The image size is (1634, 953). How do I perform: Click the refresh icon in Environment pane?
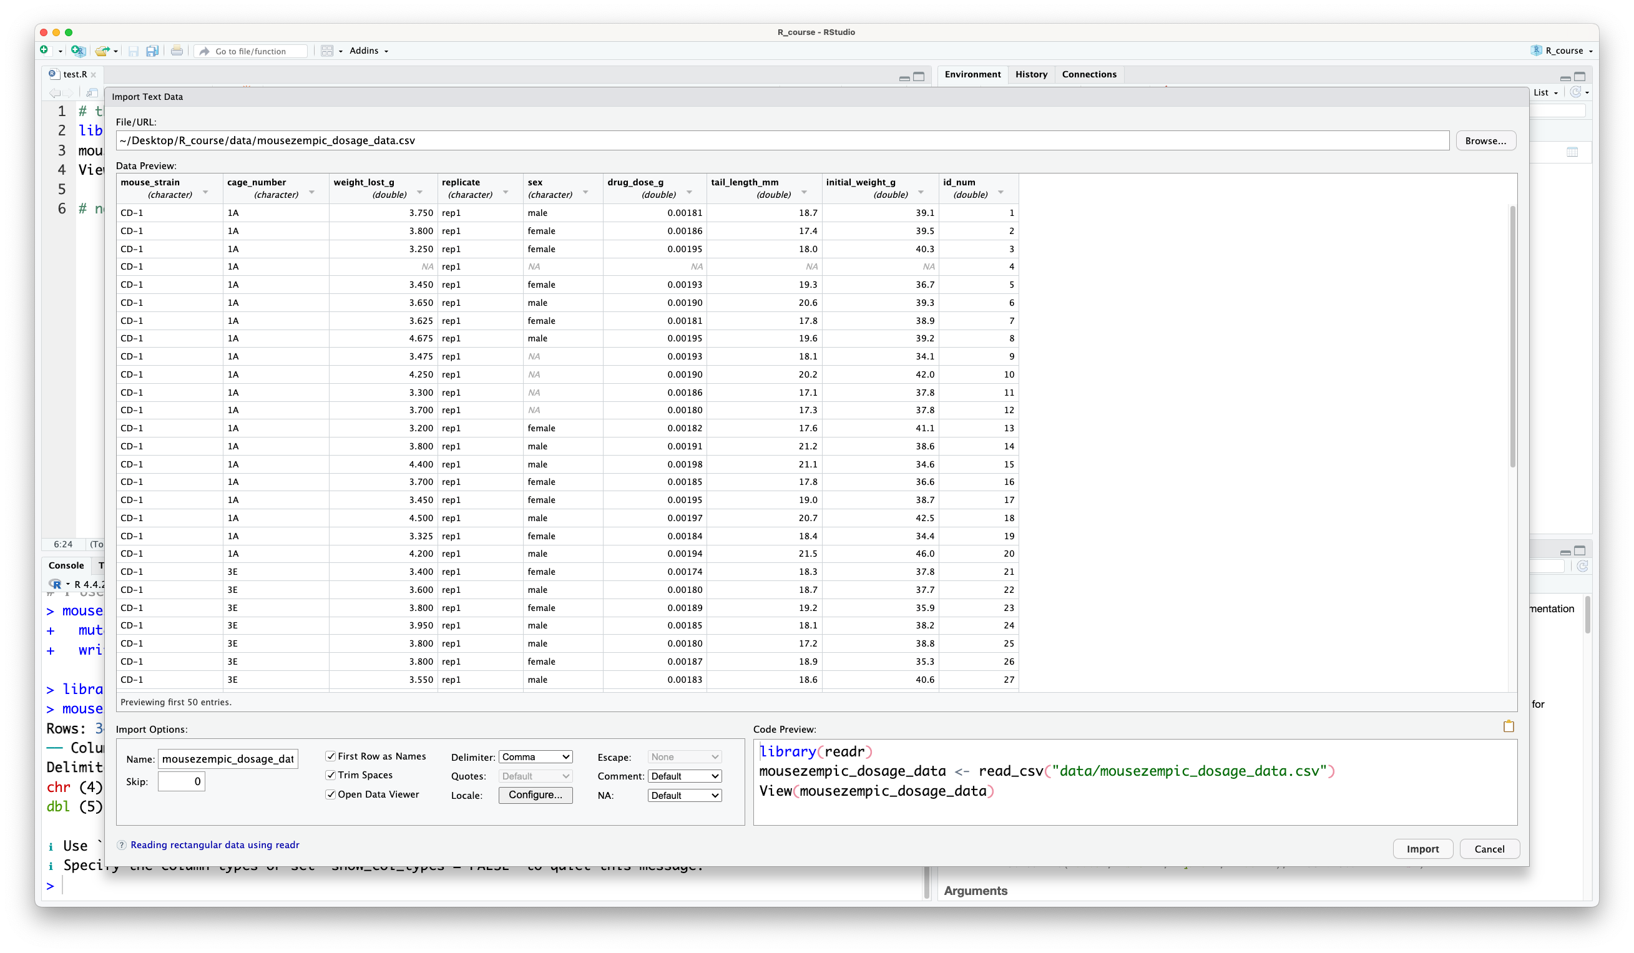coord(1575,92)
